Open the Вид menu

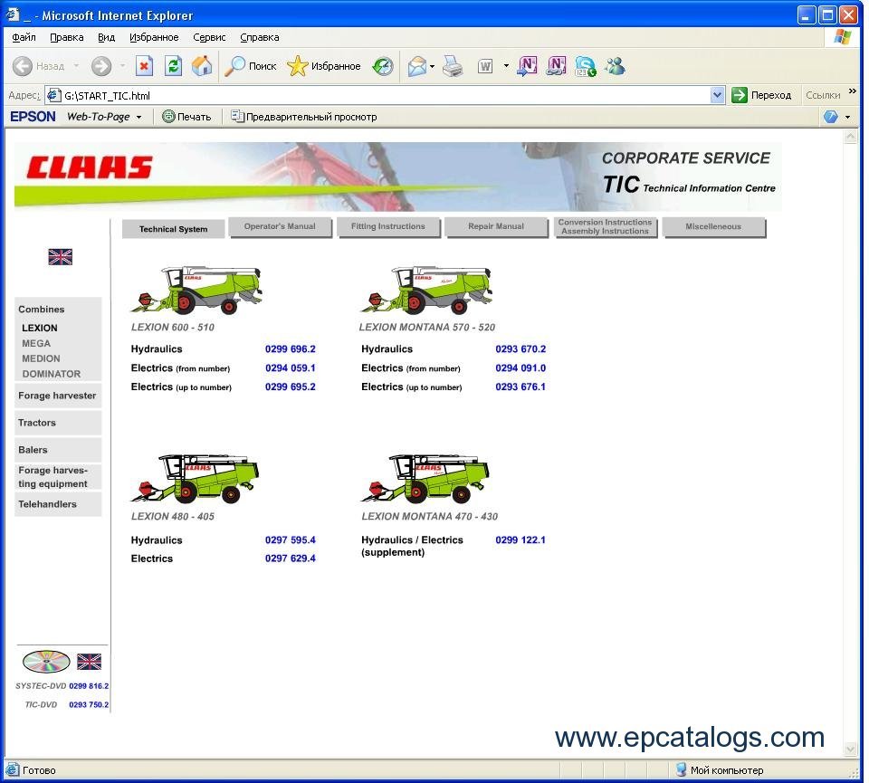pyautogui.click(x=106, y=37)
